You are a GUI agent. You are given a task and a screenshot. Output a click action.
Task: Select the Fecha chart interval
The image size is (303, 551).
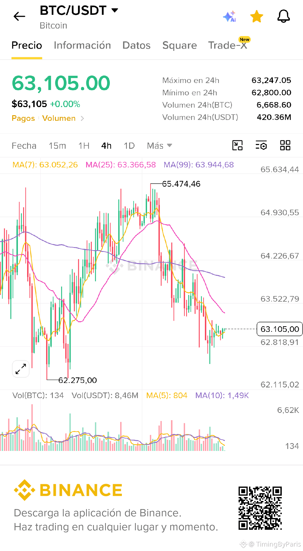(x=24, y=146)
